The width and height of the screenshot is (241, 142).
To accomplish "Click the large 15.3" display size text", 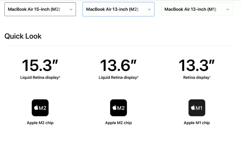I will [x=40, y=65].
